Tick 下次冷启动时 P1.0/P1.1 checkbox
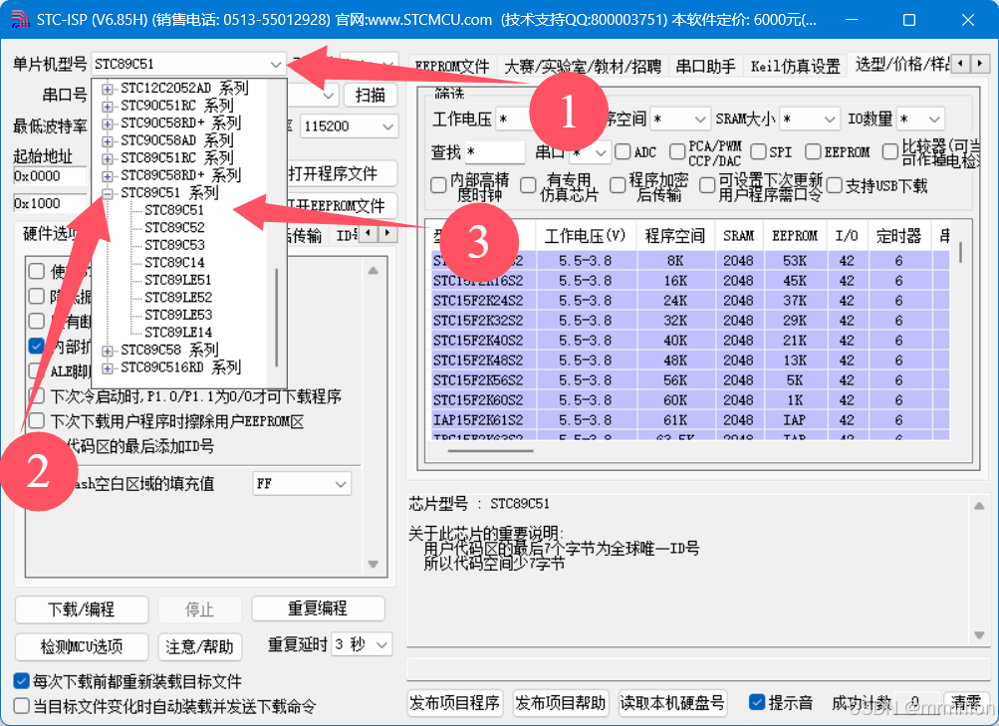The image size is (999, 726). [36, 396]
